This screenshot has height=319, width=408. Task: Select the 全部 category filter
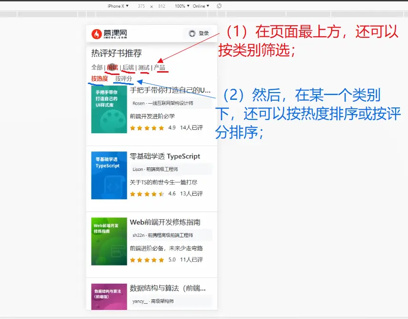click(97, 67)
